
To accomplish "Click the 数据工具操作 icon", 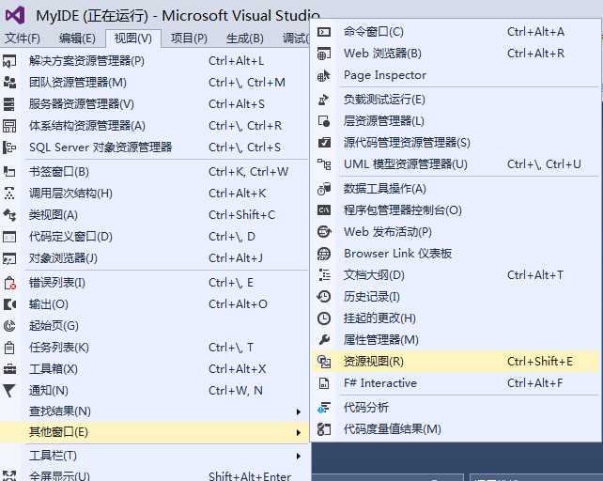I will (x=324, y=189).
